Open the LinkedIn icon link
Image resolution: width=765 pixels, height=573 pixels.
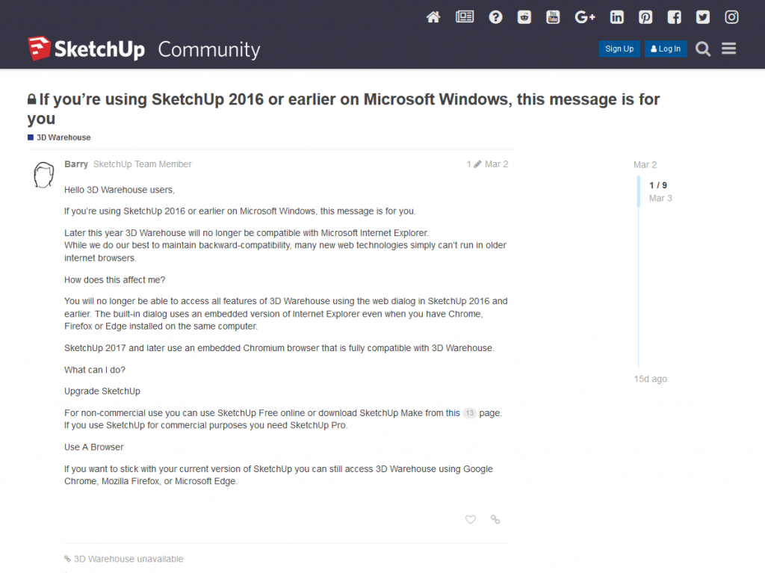[616, 17]
